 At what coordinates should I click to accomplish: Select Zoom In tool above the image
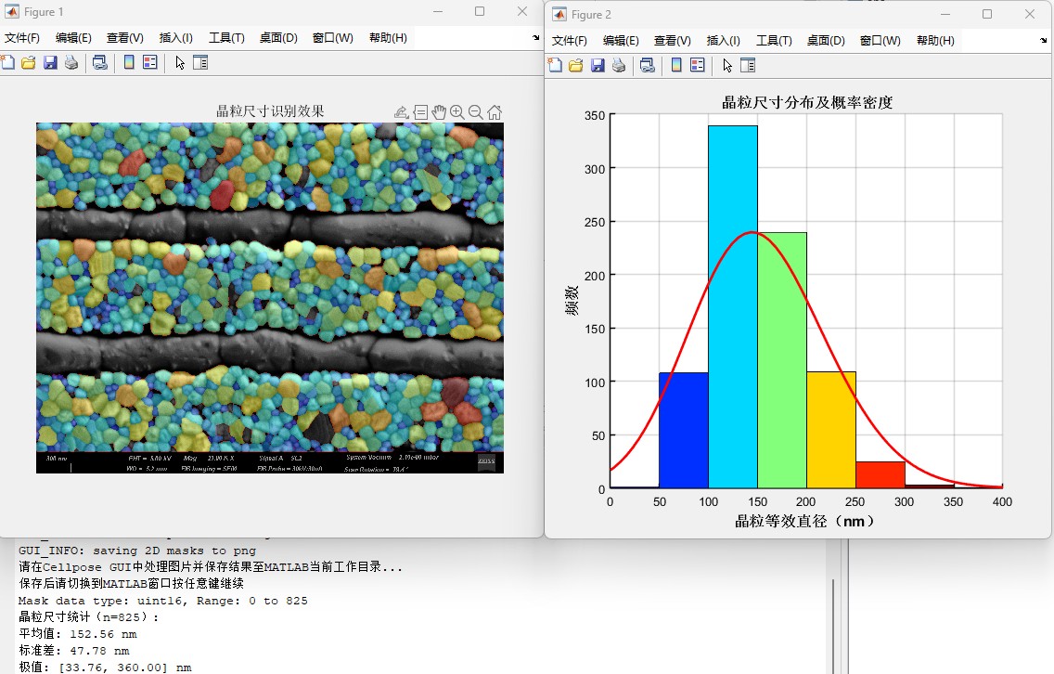click(x=457, y=112)
